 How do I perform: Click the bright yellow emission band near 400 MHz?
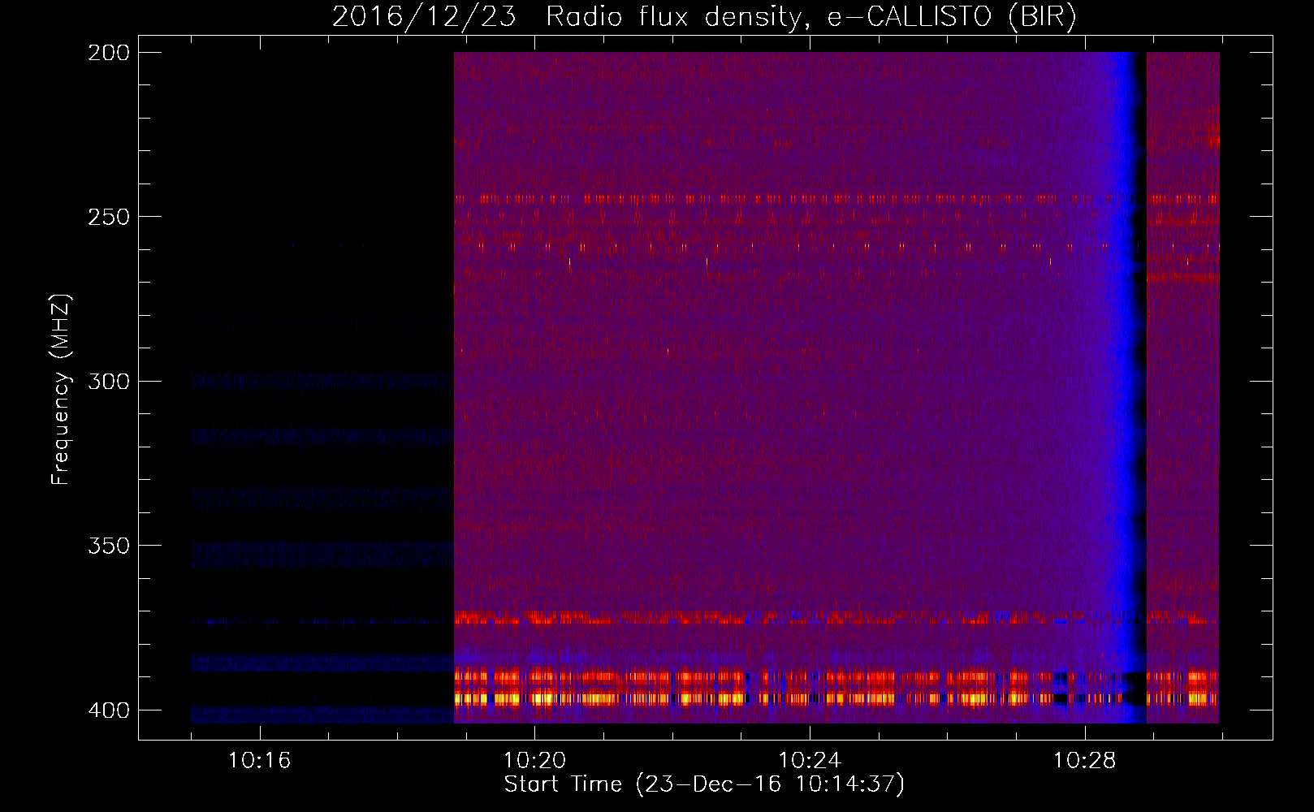(x=836, y=698)
